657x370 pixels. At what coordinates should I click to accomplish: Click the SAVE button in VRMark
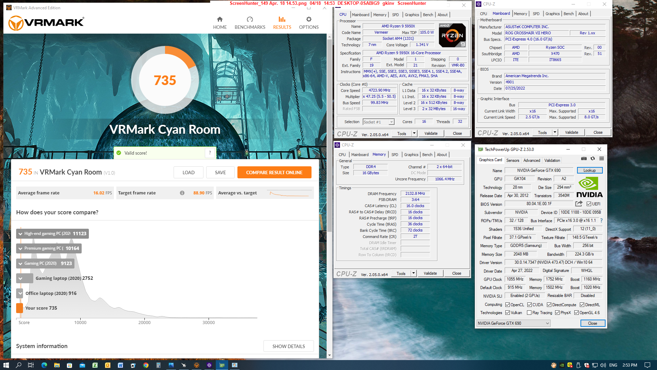click(x=220, y=172)
